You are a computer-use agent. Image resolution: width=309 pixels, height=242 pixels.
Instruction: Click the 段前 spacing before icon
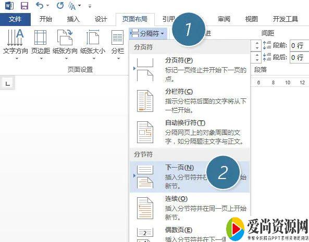[x=267, y=45]
